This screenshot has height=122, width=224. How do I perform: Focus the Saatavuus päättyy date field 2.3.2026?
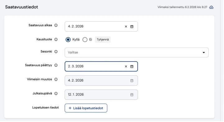click(101, 66)
